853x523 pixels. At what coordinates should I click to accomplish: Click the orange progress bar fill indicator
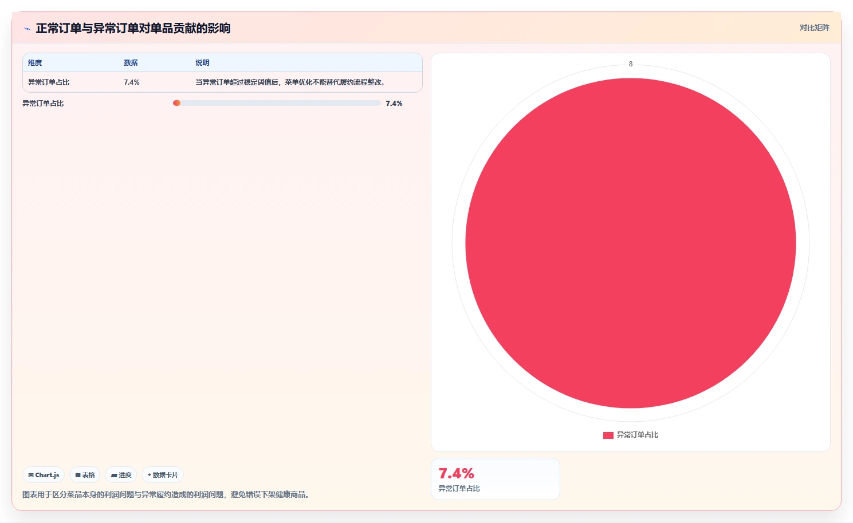[177, 103]
